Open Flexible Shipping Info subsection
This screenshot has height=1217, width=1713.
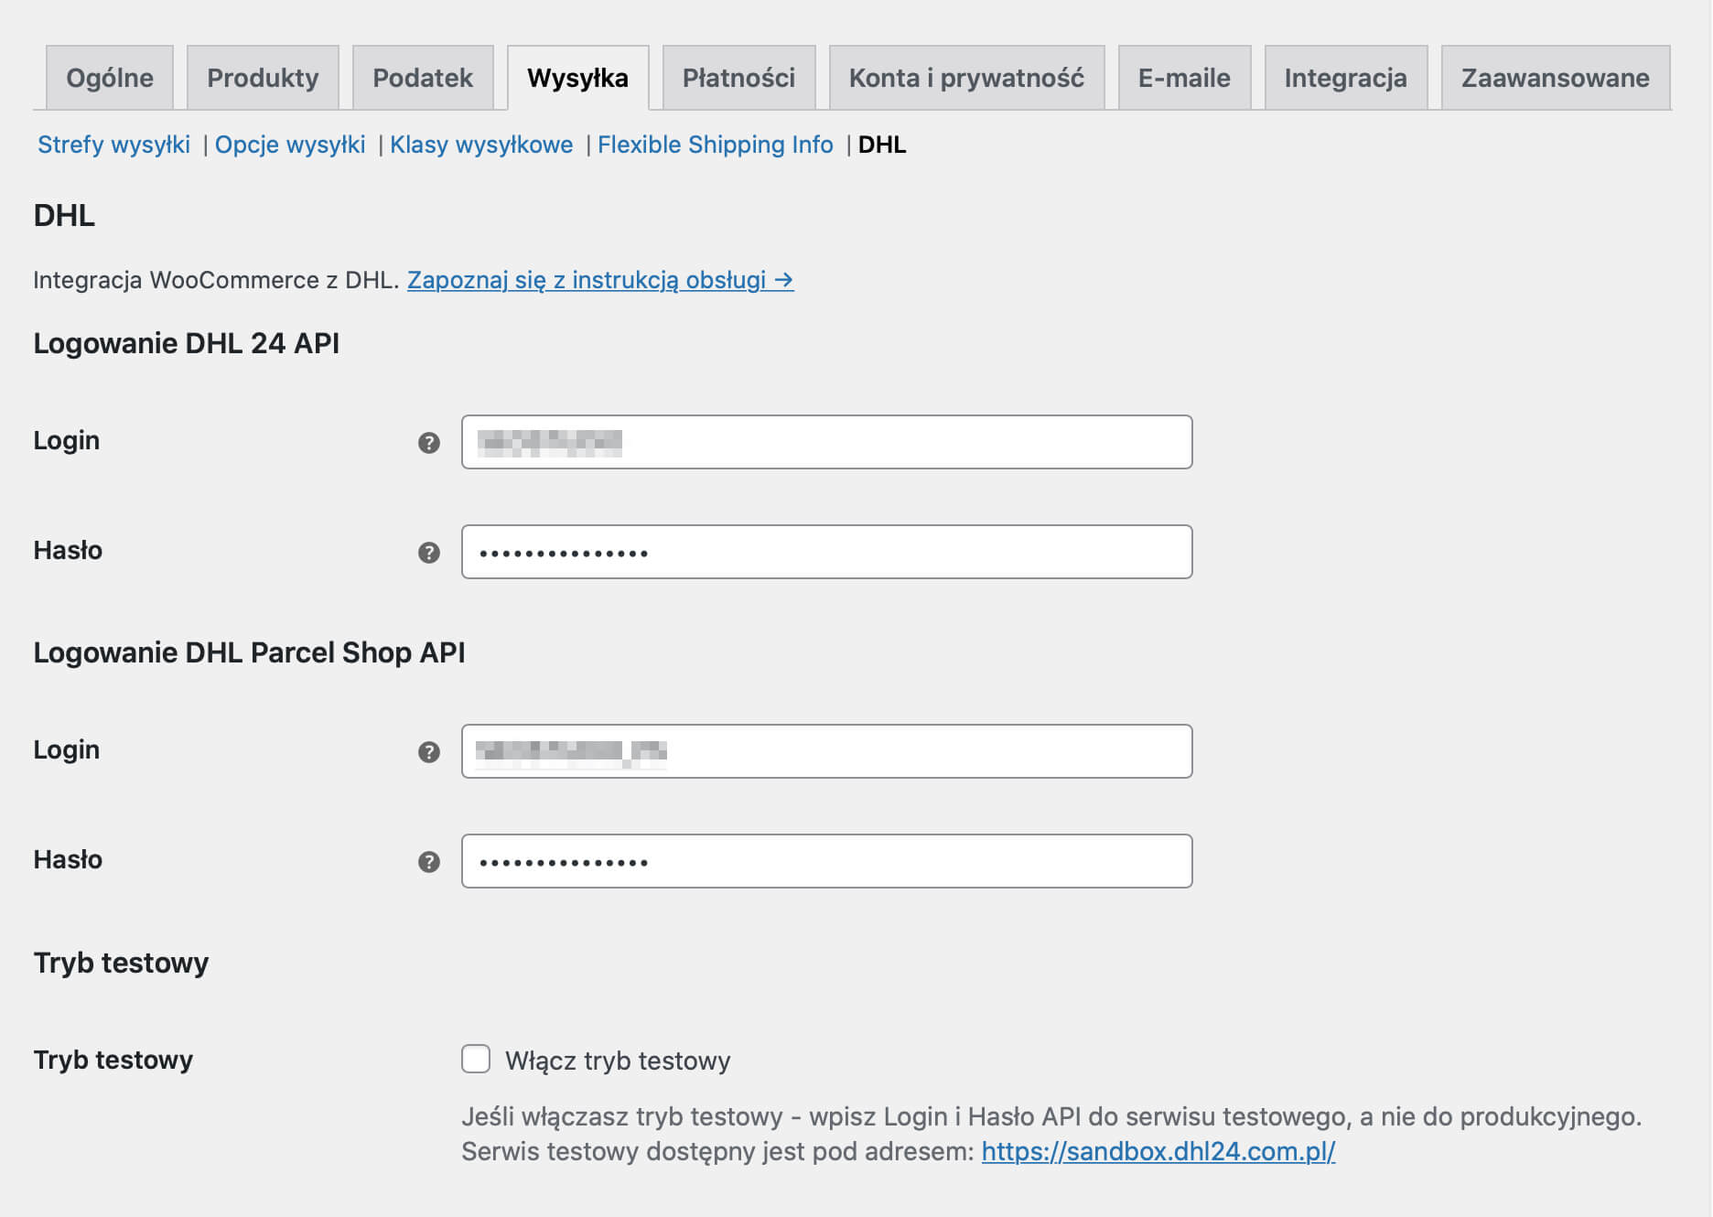(716, 145)
